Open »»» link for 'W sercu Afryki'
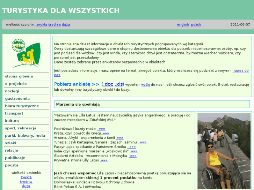254x190 pixels. pyautogui.click(x=120, y=138)
